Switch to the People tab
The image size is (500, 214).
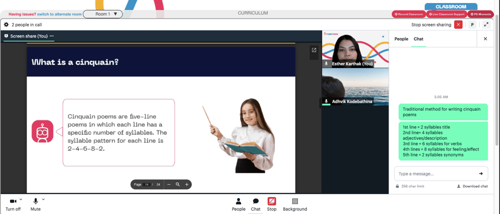401,39
